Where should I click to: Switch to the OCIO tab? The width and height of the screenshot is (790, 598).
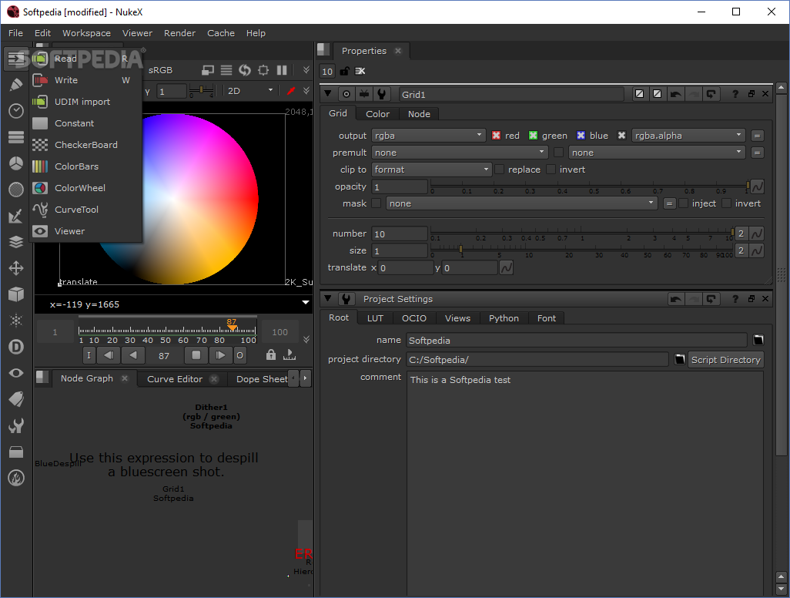click(414, 318)
